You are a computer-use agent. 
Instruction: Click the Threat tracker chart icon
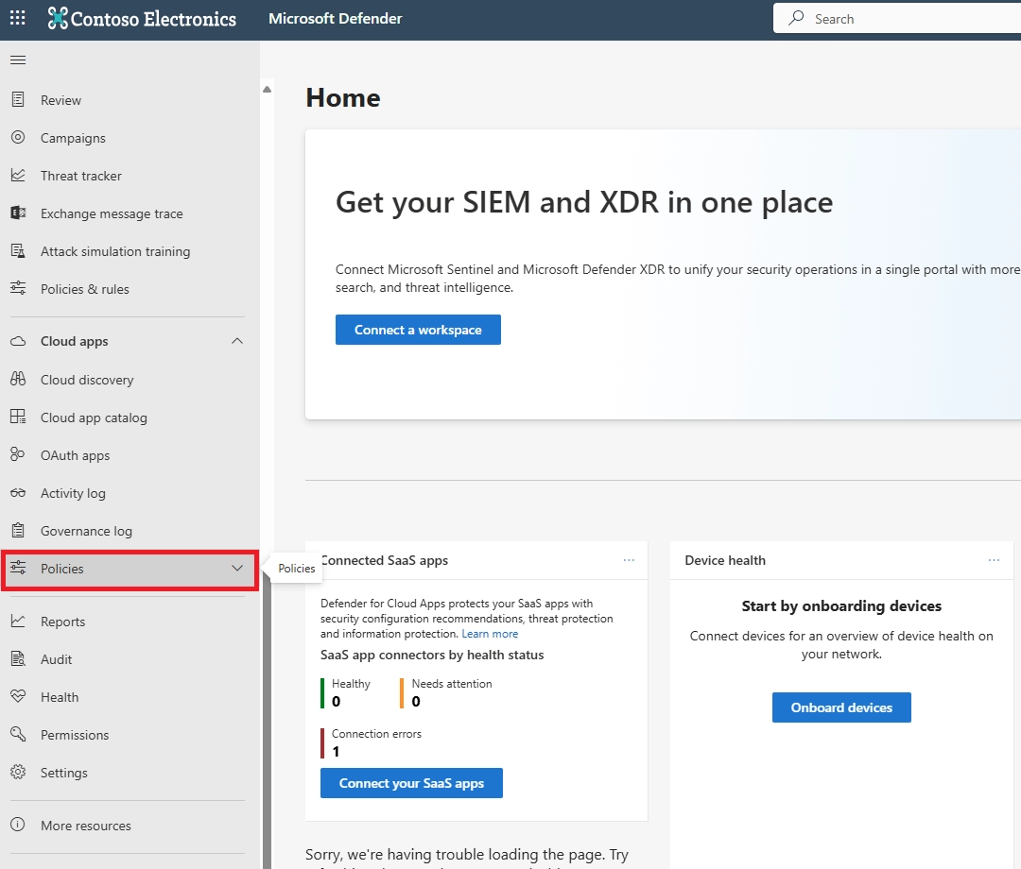[18, 175]
